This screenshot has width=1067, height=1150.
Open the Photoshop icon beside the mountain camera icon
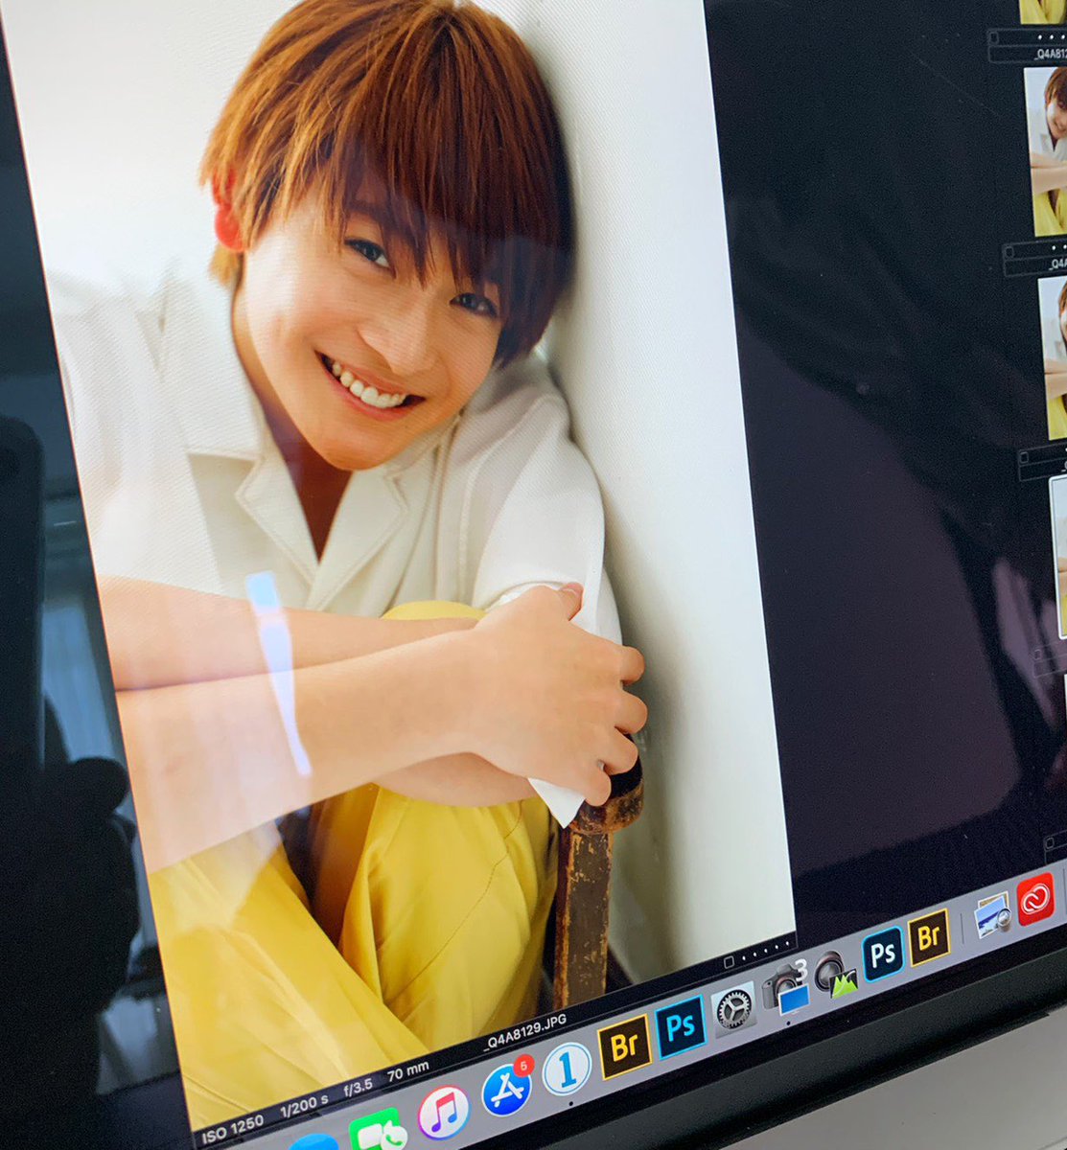point(883,954)
